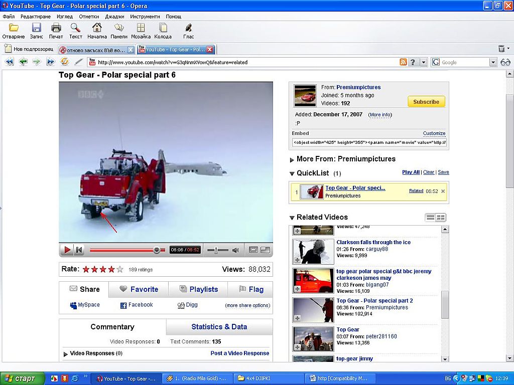
Task: Open the Инструменти tools menu
Action: tap(145, 17)
